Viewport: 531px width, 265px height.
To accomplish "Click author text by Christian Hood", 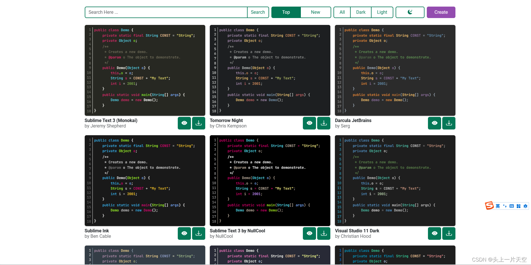I will 353,236.
